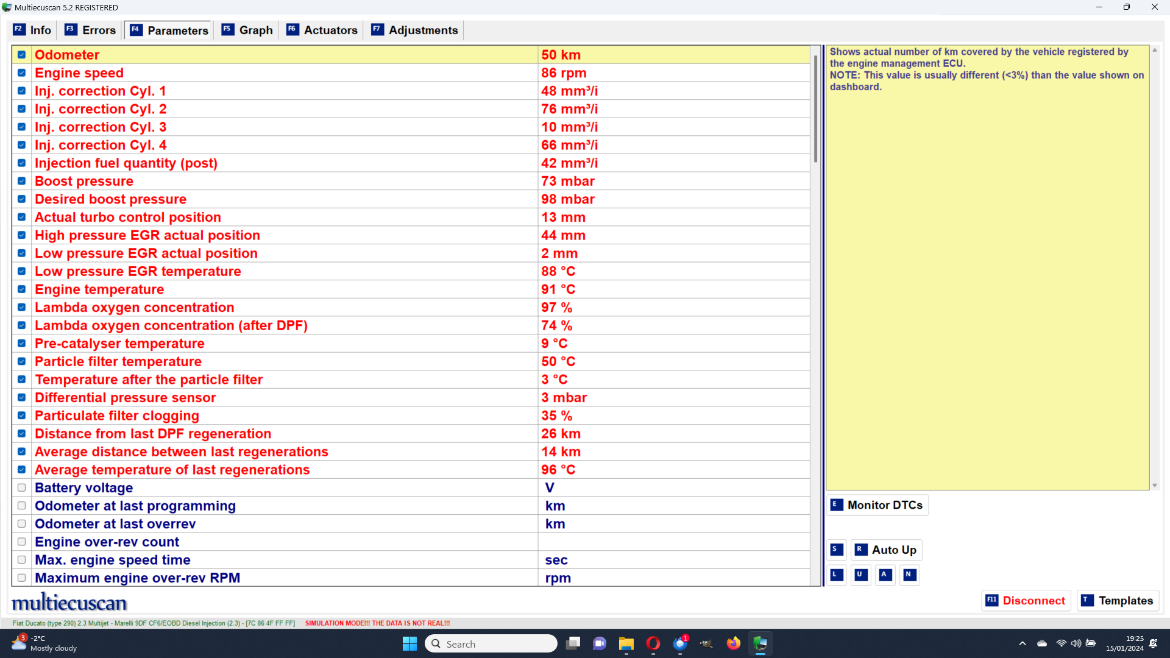The image size is (1170, 658).
Task: Check the Battery voltage checkbox
Action: pos(22,487)
